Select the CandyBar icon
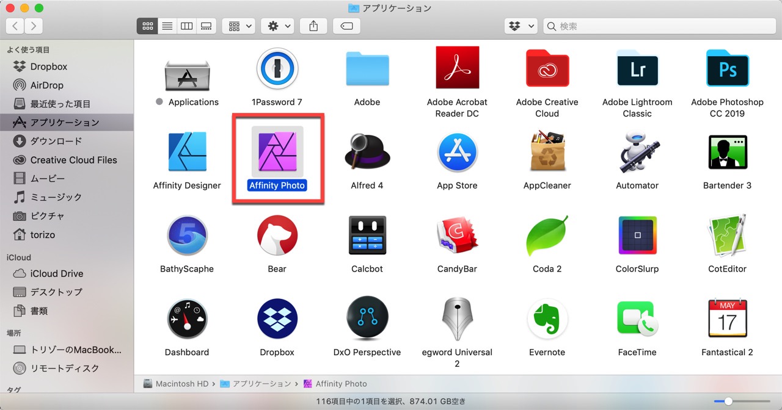This screenshot has height=410, width=782. point(457,235)
